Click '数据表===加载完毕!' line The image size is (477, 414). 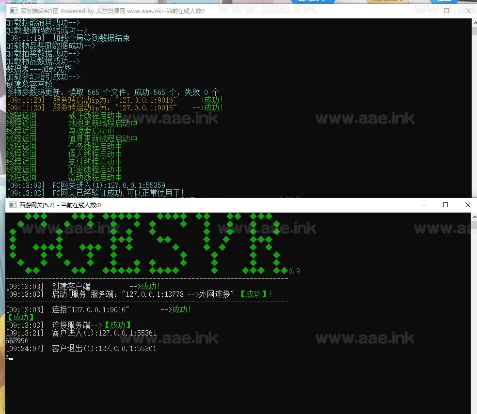click(x=41, y=69)
